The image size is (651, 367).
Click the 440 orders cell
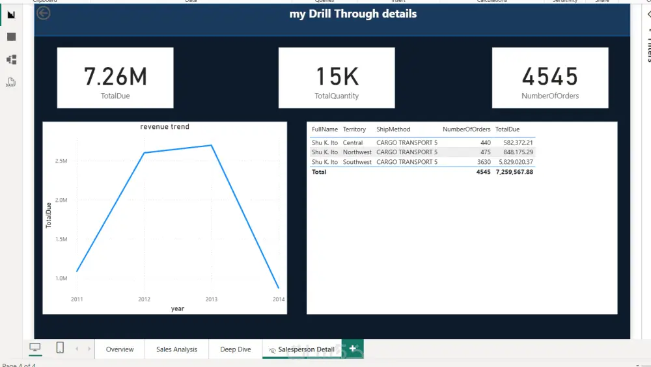[x=486, y=143]
